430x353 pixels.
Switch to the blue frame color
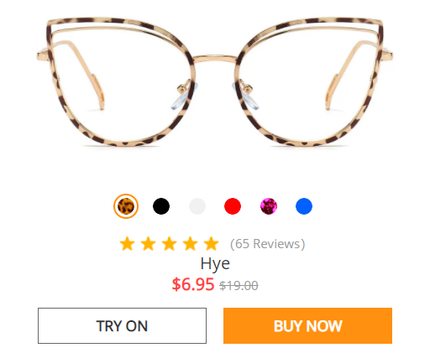pos(304,206)
